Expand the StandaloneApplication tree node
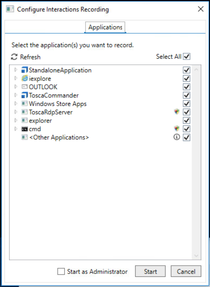This screenshot has height=287, width=210. (x=16, y=70)
